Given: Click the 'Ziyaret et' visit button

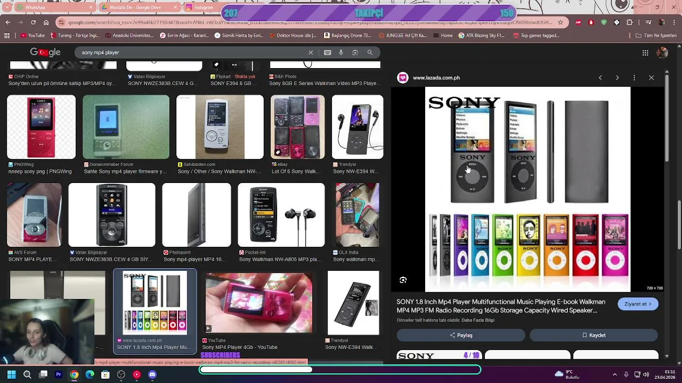Looking at the screenshot, I should click(638, 304).
